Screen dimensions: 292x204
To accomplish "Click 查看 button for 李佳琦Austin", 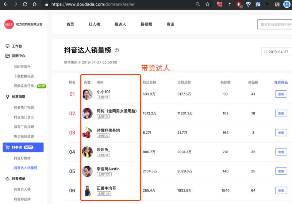I will click(x=281, y=171).
